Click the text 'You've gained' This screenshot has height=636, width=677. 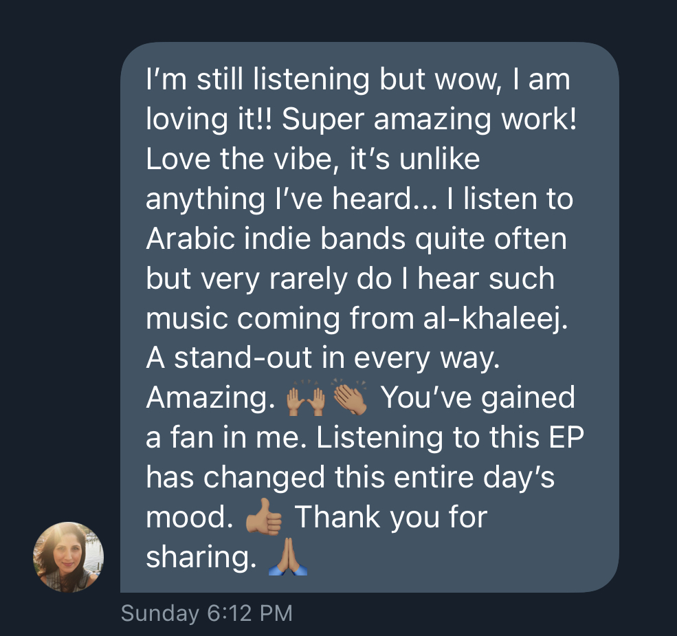point(478,397)
